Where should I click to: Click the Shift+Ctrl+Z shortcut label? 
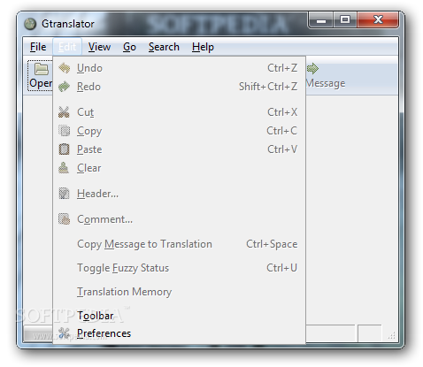[268, 87]
